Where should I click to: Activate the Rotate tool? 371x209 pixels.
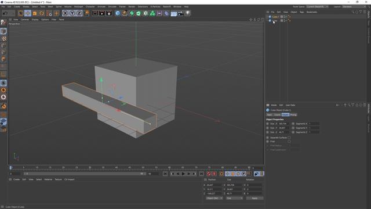42,13
